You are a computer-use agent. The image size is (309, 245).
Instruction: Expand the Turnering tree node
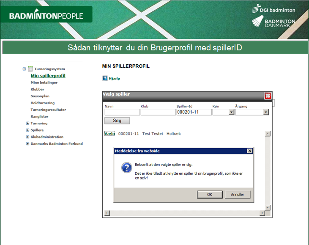click(x=27, y=123)
